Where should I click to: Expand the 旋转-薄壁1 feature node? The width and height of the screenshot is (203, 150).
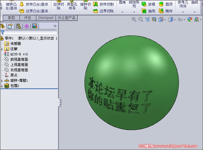[1, 81]
